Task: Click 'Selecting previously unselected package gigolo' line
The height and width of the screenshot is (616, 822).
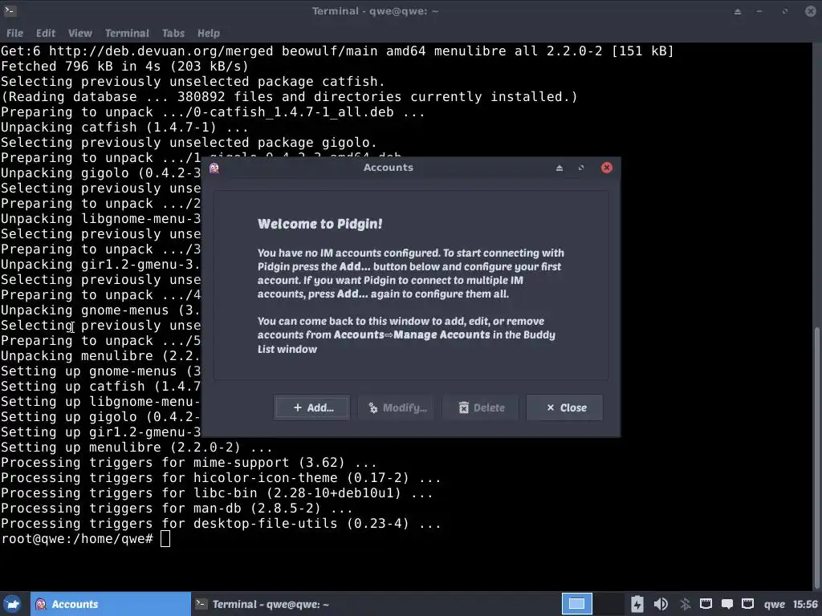Action: tap(189, 143)
